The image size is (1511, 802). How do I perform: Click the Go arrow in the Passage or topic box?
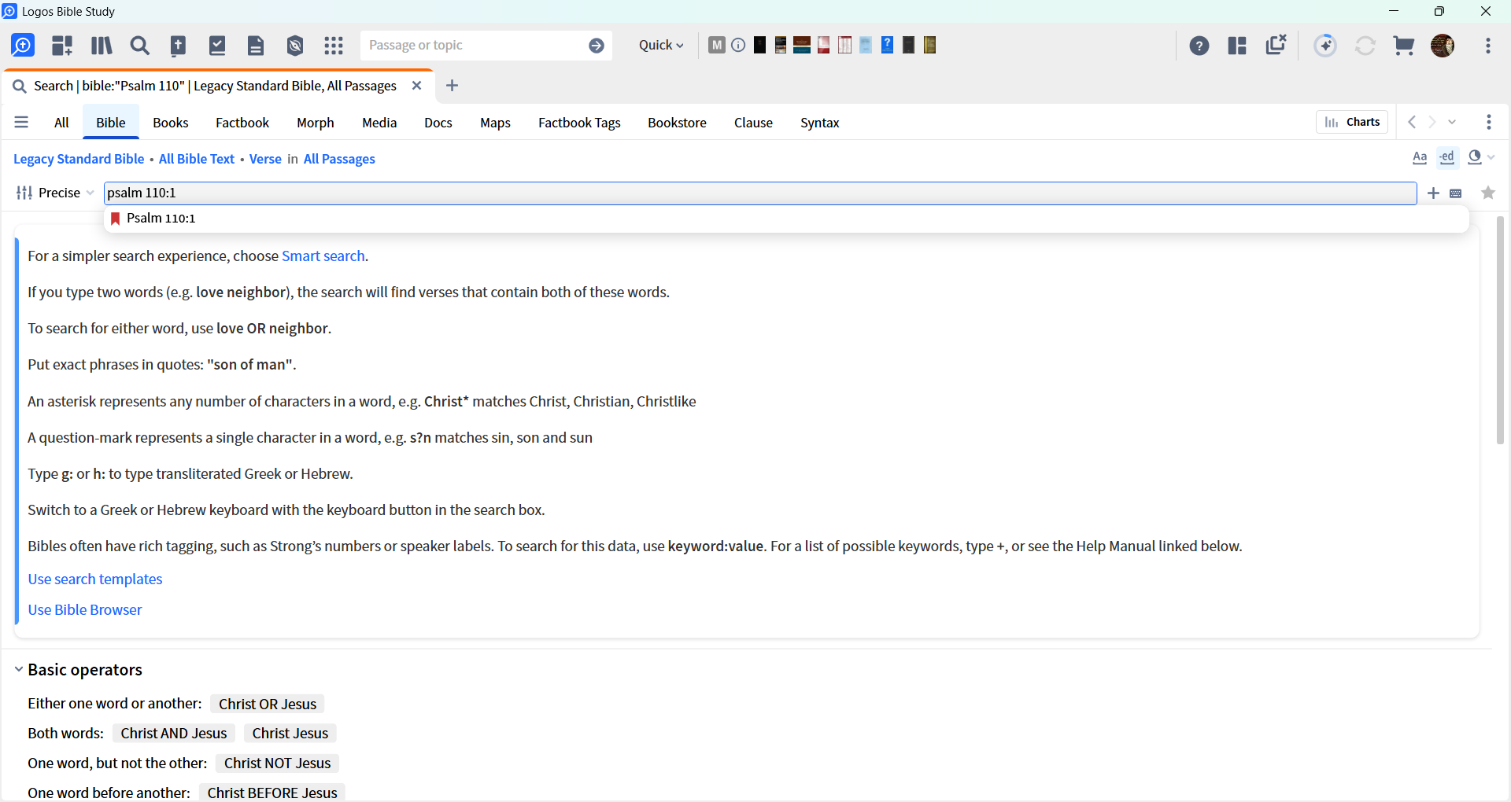[x=597, y=46]
